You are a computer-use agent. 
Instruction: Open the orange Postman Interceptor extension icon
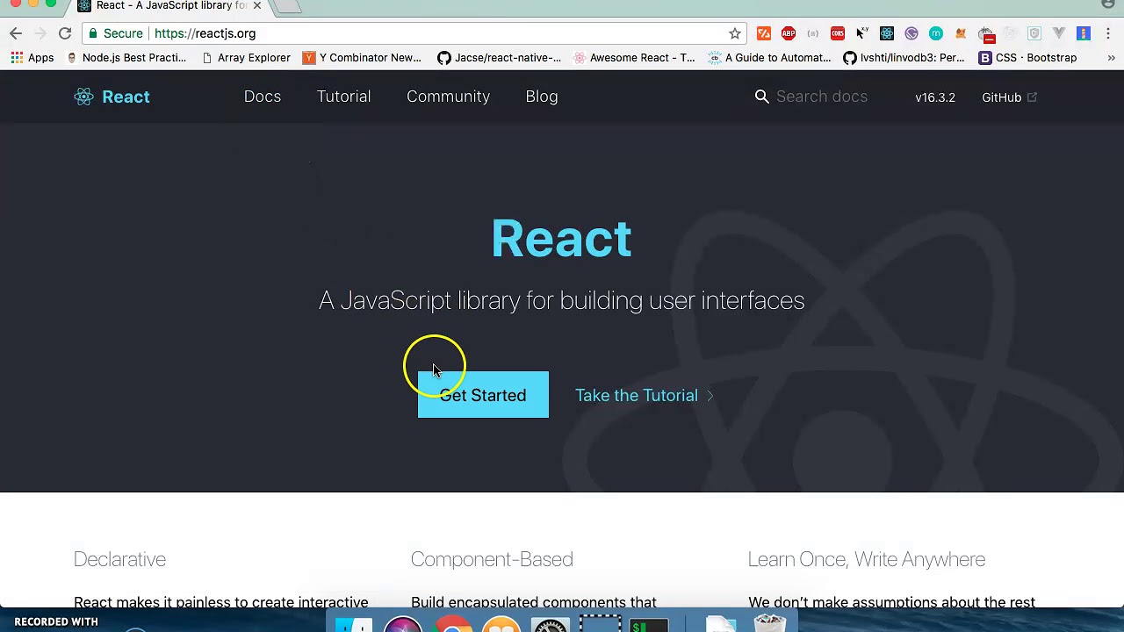coord(764,33)
